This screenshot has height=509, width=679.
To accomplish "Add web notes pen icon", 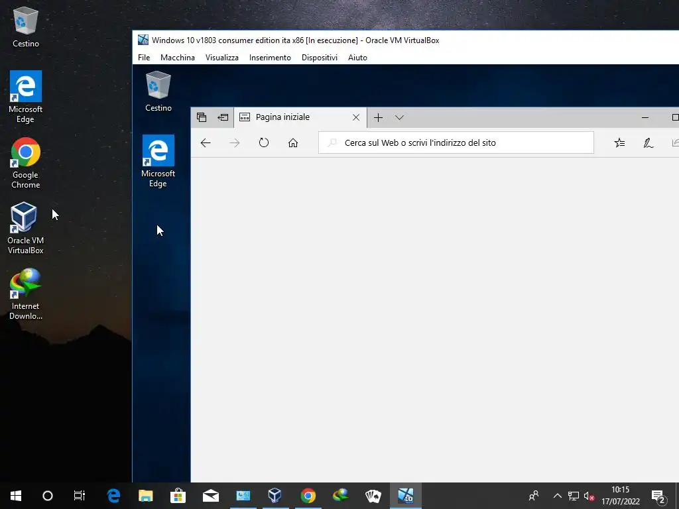I will coord(648,143).
